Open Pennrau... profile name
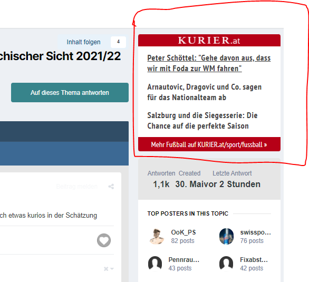 [x=184, y=260]
